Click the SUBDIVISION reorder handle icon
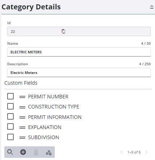 tap(22, 138)
